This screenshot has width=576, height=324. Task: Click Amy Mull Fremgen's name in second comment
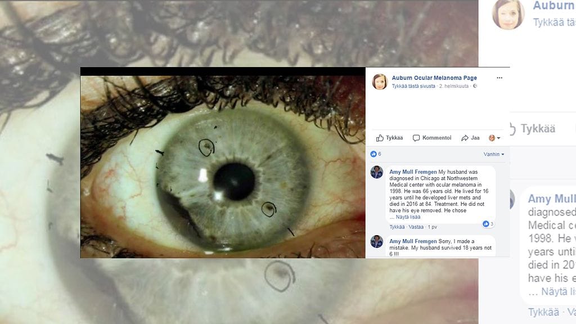click(x=413, y=241)
